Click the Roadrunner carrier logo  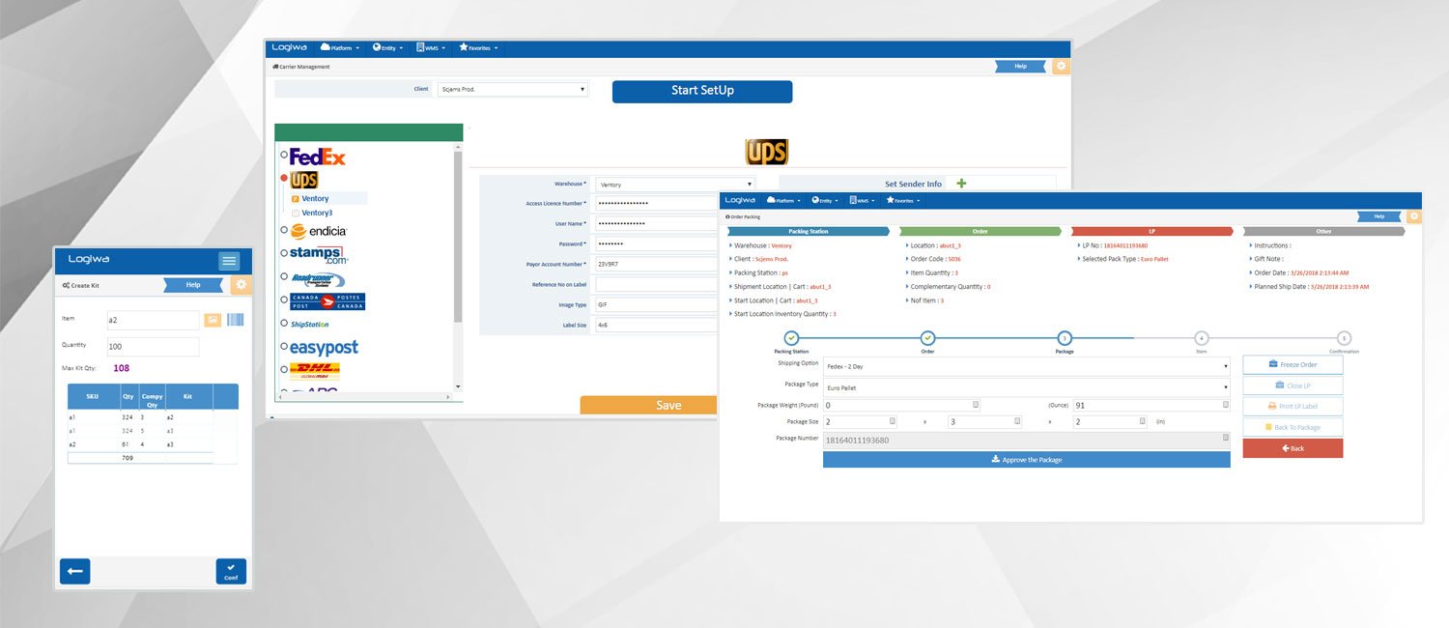318,279
